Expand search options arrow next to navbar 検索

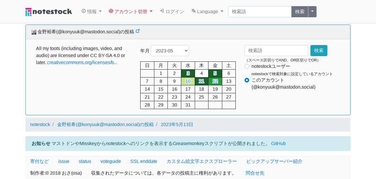point(312,12)
